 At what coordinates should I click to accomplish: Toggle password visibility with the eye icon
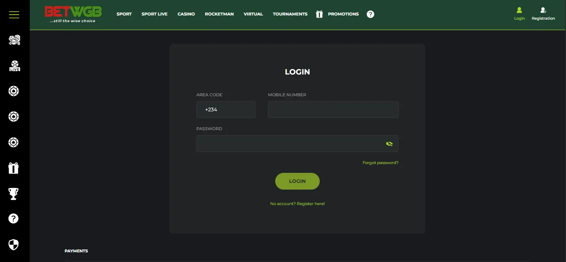(x=389, y=144)
